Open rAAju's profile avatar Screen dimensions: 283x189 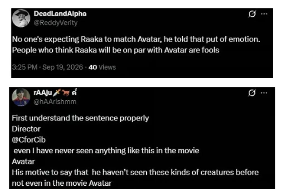21,97
